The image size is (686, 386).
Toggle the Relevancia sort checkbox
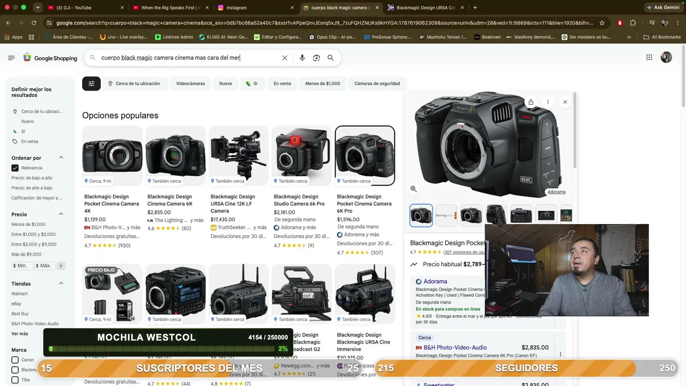(x=15, y=168)
